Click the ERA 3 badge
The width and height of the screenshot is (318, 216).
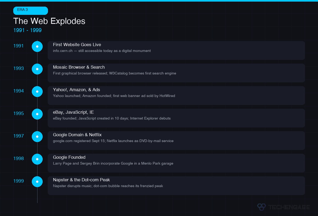click(x=30, y=11)
